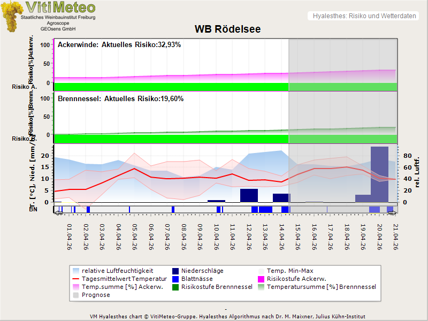This screenshot has height=321, width=428.
Task: Click the Ackerwinde current risk heading
Action: 119,45
